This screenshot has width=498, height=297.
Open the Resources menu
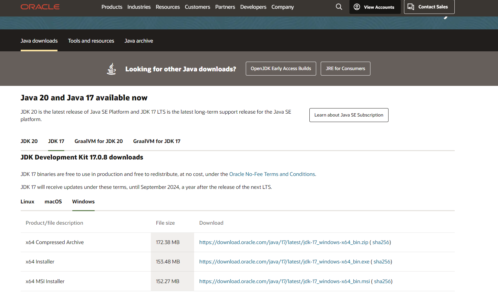click(168, 7)
